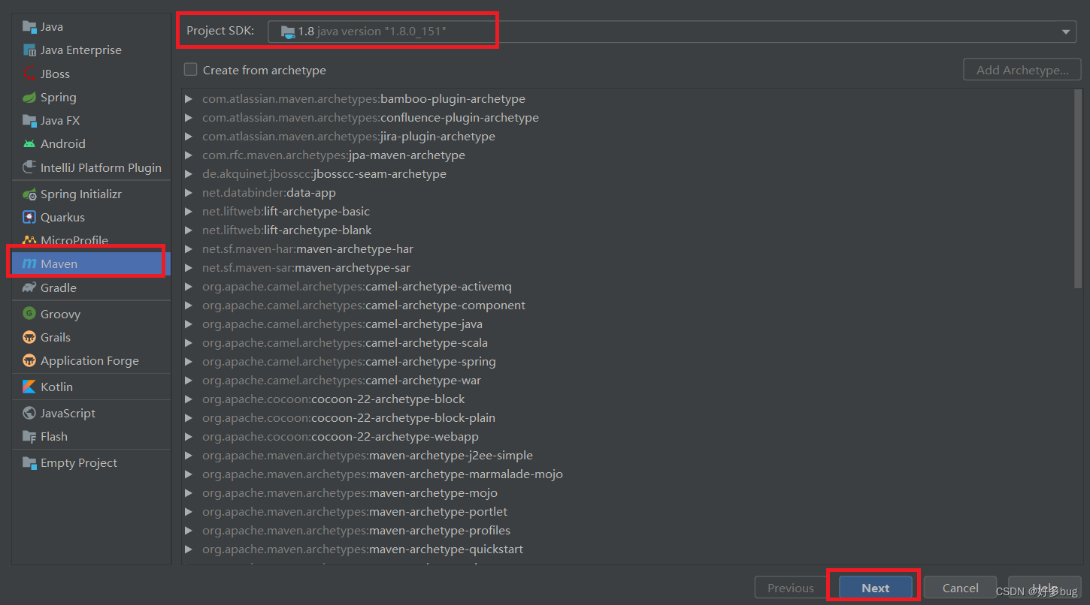Expand cocoon-22-archetype-webapp node

pyautogui.click(x=188, y=437)
